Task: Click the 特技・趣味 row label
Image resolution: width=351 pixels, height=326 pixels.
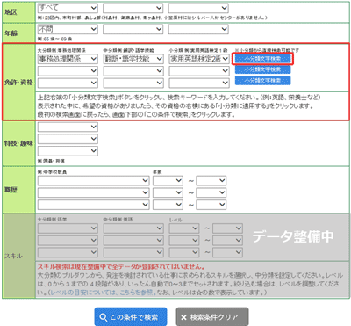Action: 18,143
